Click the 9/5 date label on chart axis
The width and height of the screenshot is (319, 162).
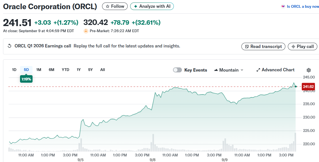[81, 160]
